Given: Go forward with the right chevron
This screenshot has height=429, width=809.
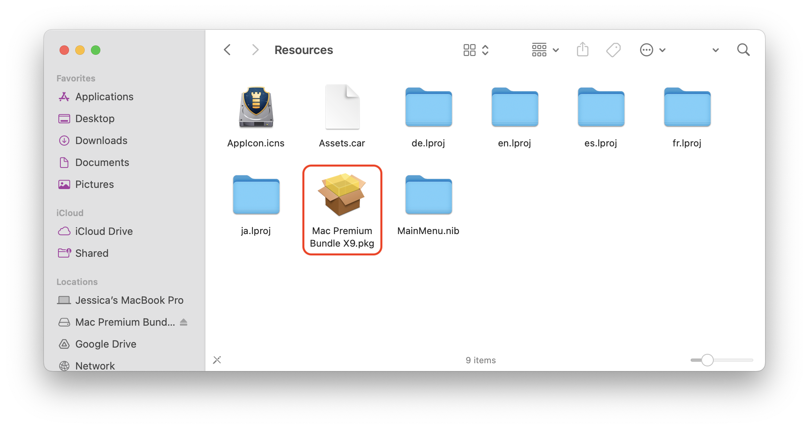Looking at the screenshot, I should pos(255,50).
